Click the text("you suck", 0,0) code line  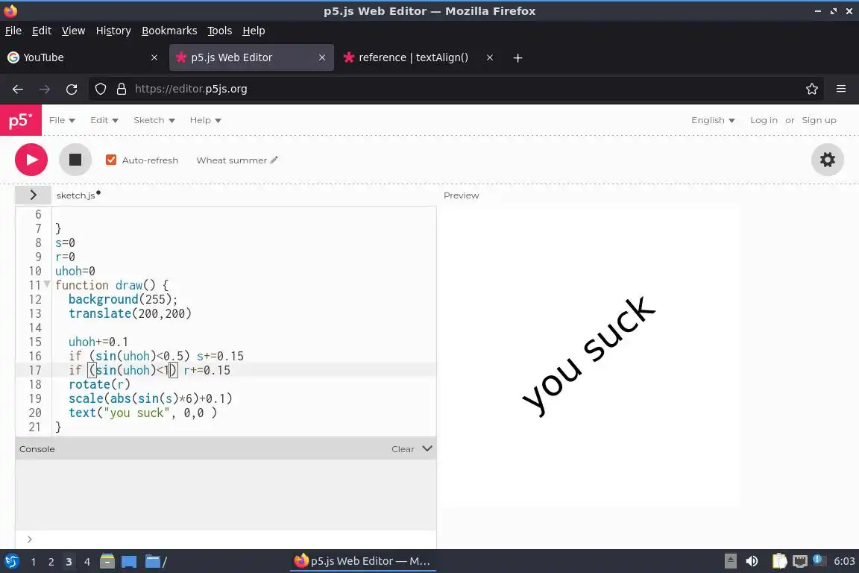coord(142,413)
